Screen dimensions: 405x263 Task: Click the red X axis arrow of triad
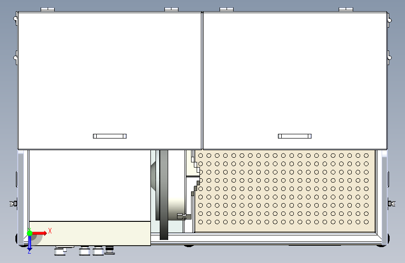[x=40, y=233]
